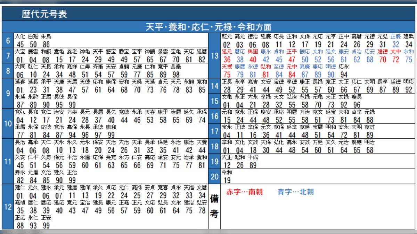Screen dimensions: 417x234
Task: Click the era name 天養
Action: (x=202, y=142)
